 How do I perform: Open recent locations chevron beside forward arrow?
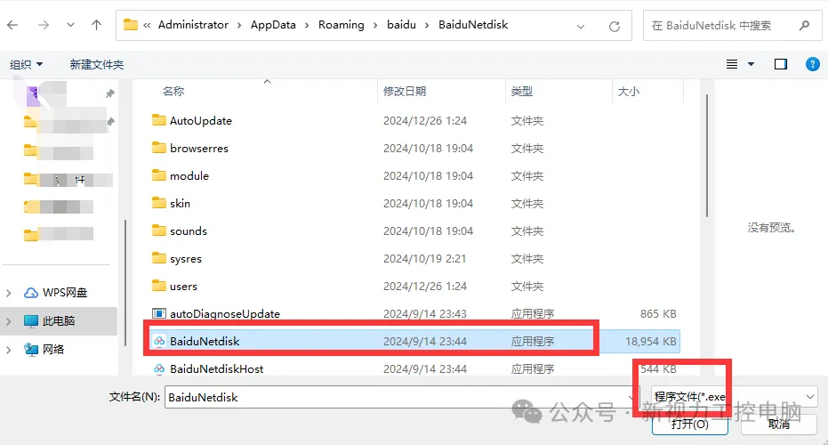coord(70,25)
